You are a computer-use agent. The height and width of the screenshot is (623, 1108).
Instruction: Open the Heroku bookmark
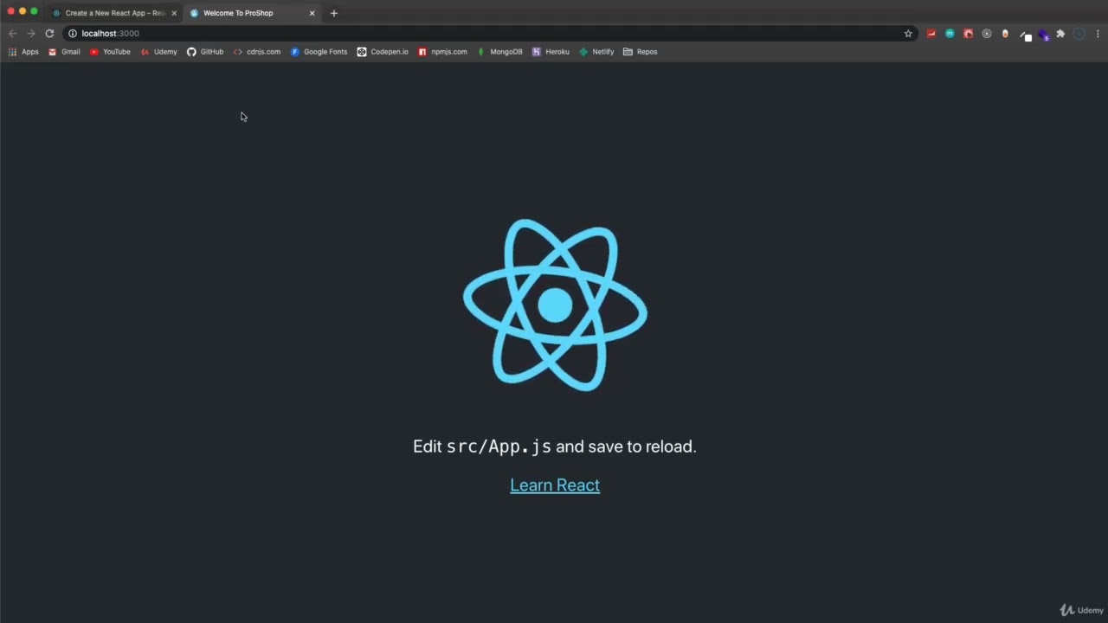pyautogui.click(x=551, y=52)
